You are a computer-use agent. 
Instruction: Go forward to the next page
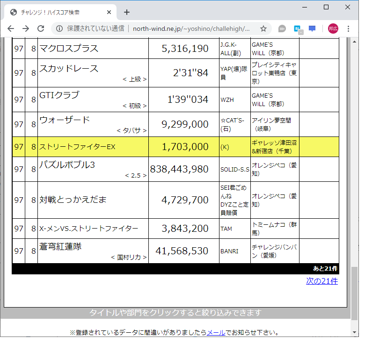click(x=26, y=29)
